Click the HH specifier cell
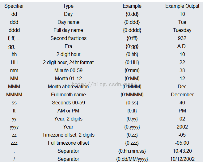The image size is (203, 162). coord(14,63)
